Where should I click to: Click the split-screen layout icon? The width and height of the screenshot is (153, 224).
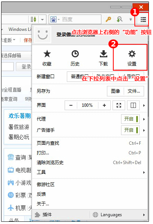pyautogui.click(x=133, y=105)
